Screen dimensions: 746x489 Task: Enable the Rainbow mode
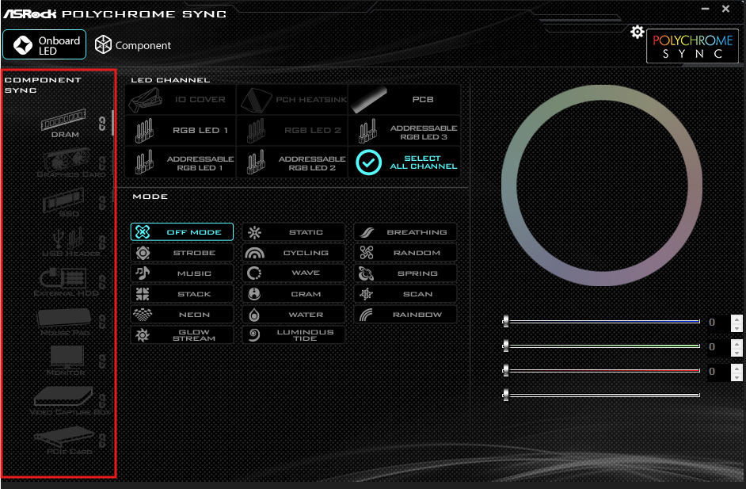coord(405,315)
